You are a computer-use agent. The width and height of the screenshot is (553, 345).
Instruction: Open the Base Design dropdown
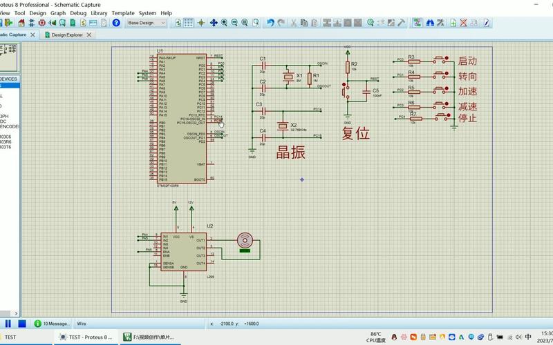click(147, 23)
